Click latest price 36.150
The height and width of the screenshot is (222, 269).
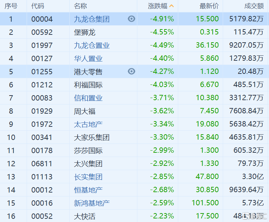tap(207, 45)
